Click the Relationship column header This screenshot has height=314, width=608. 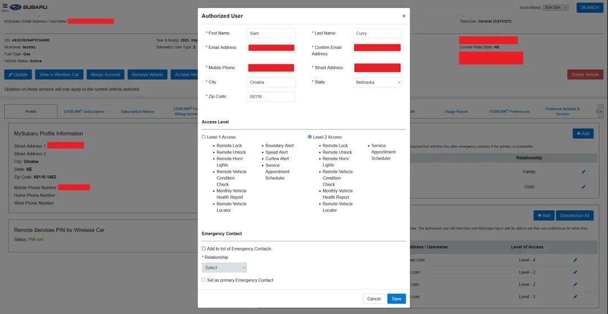(529, 158)
